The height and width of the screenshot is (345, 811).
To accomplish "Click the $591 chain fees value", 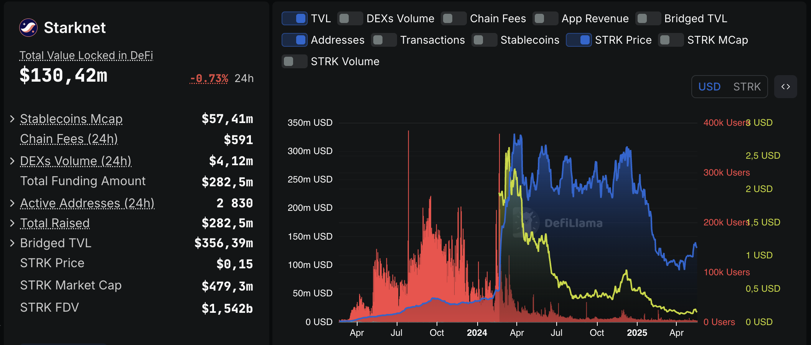I will coord(239,140).
